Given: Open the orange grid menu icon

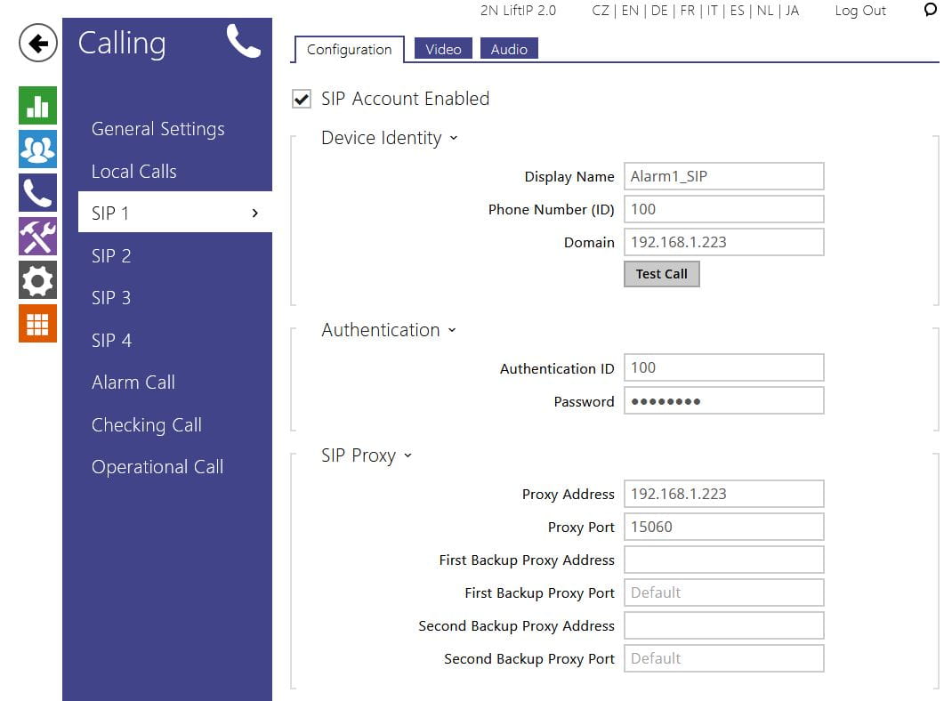Looking at the screenshot, I should (x=37, y=324).
